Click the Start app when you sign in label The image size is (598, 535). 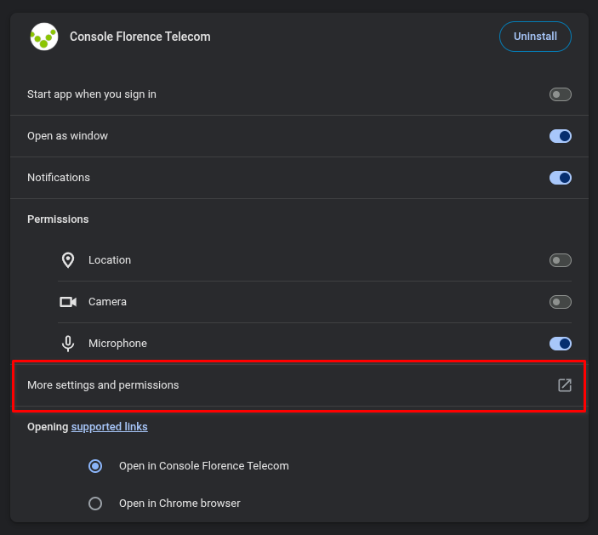coord(92,94)
